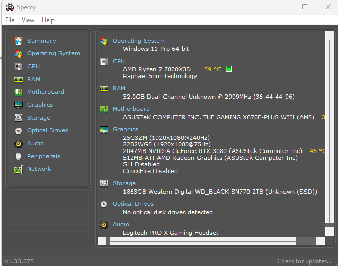Click the Network icon in sidebar
This screenshot has width=338, height=266.
click(x=19, y=169)
